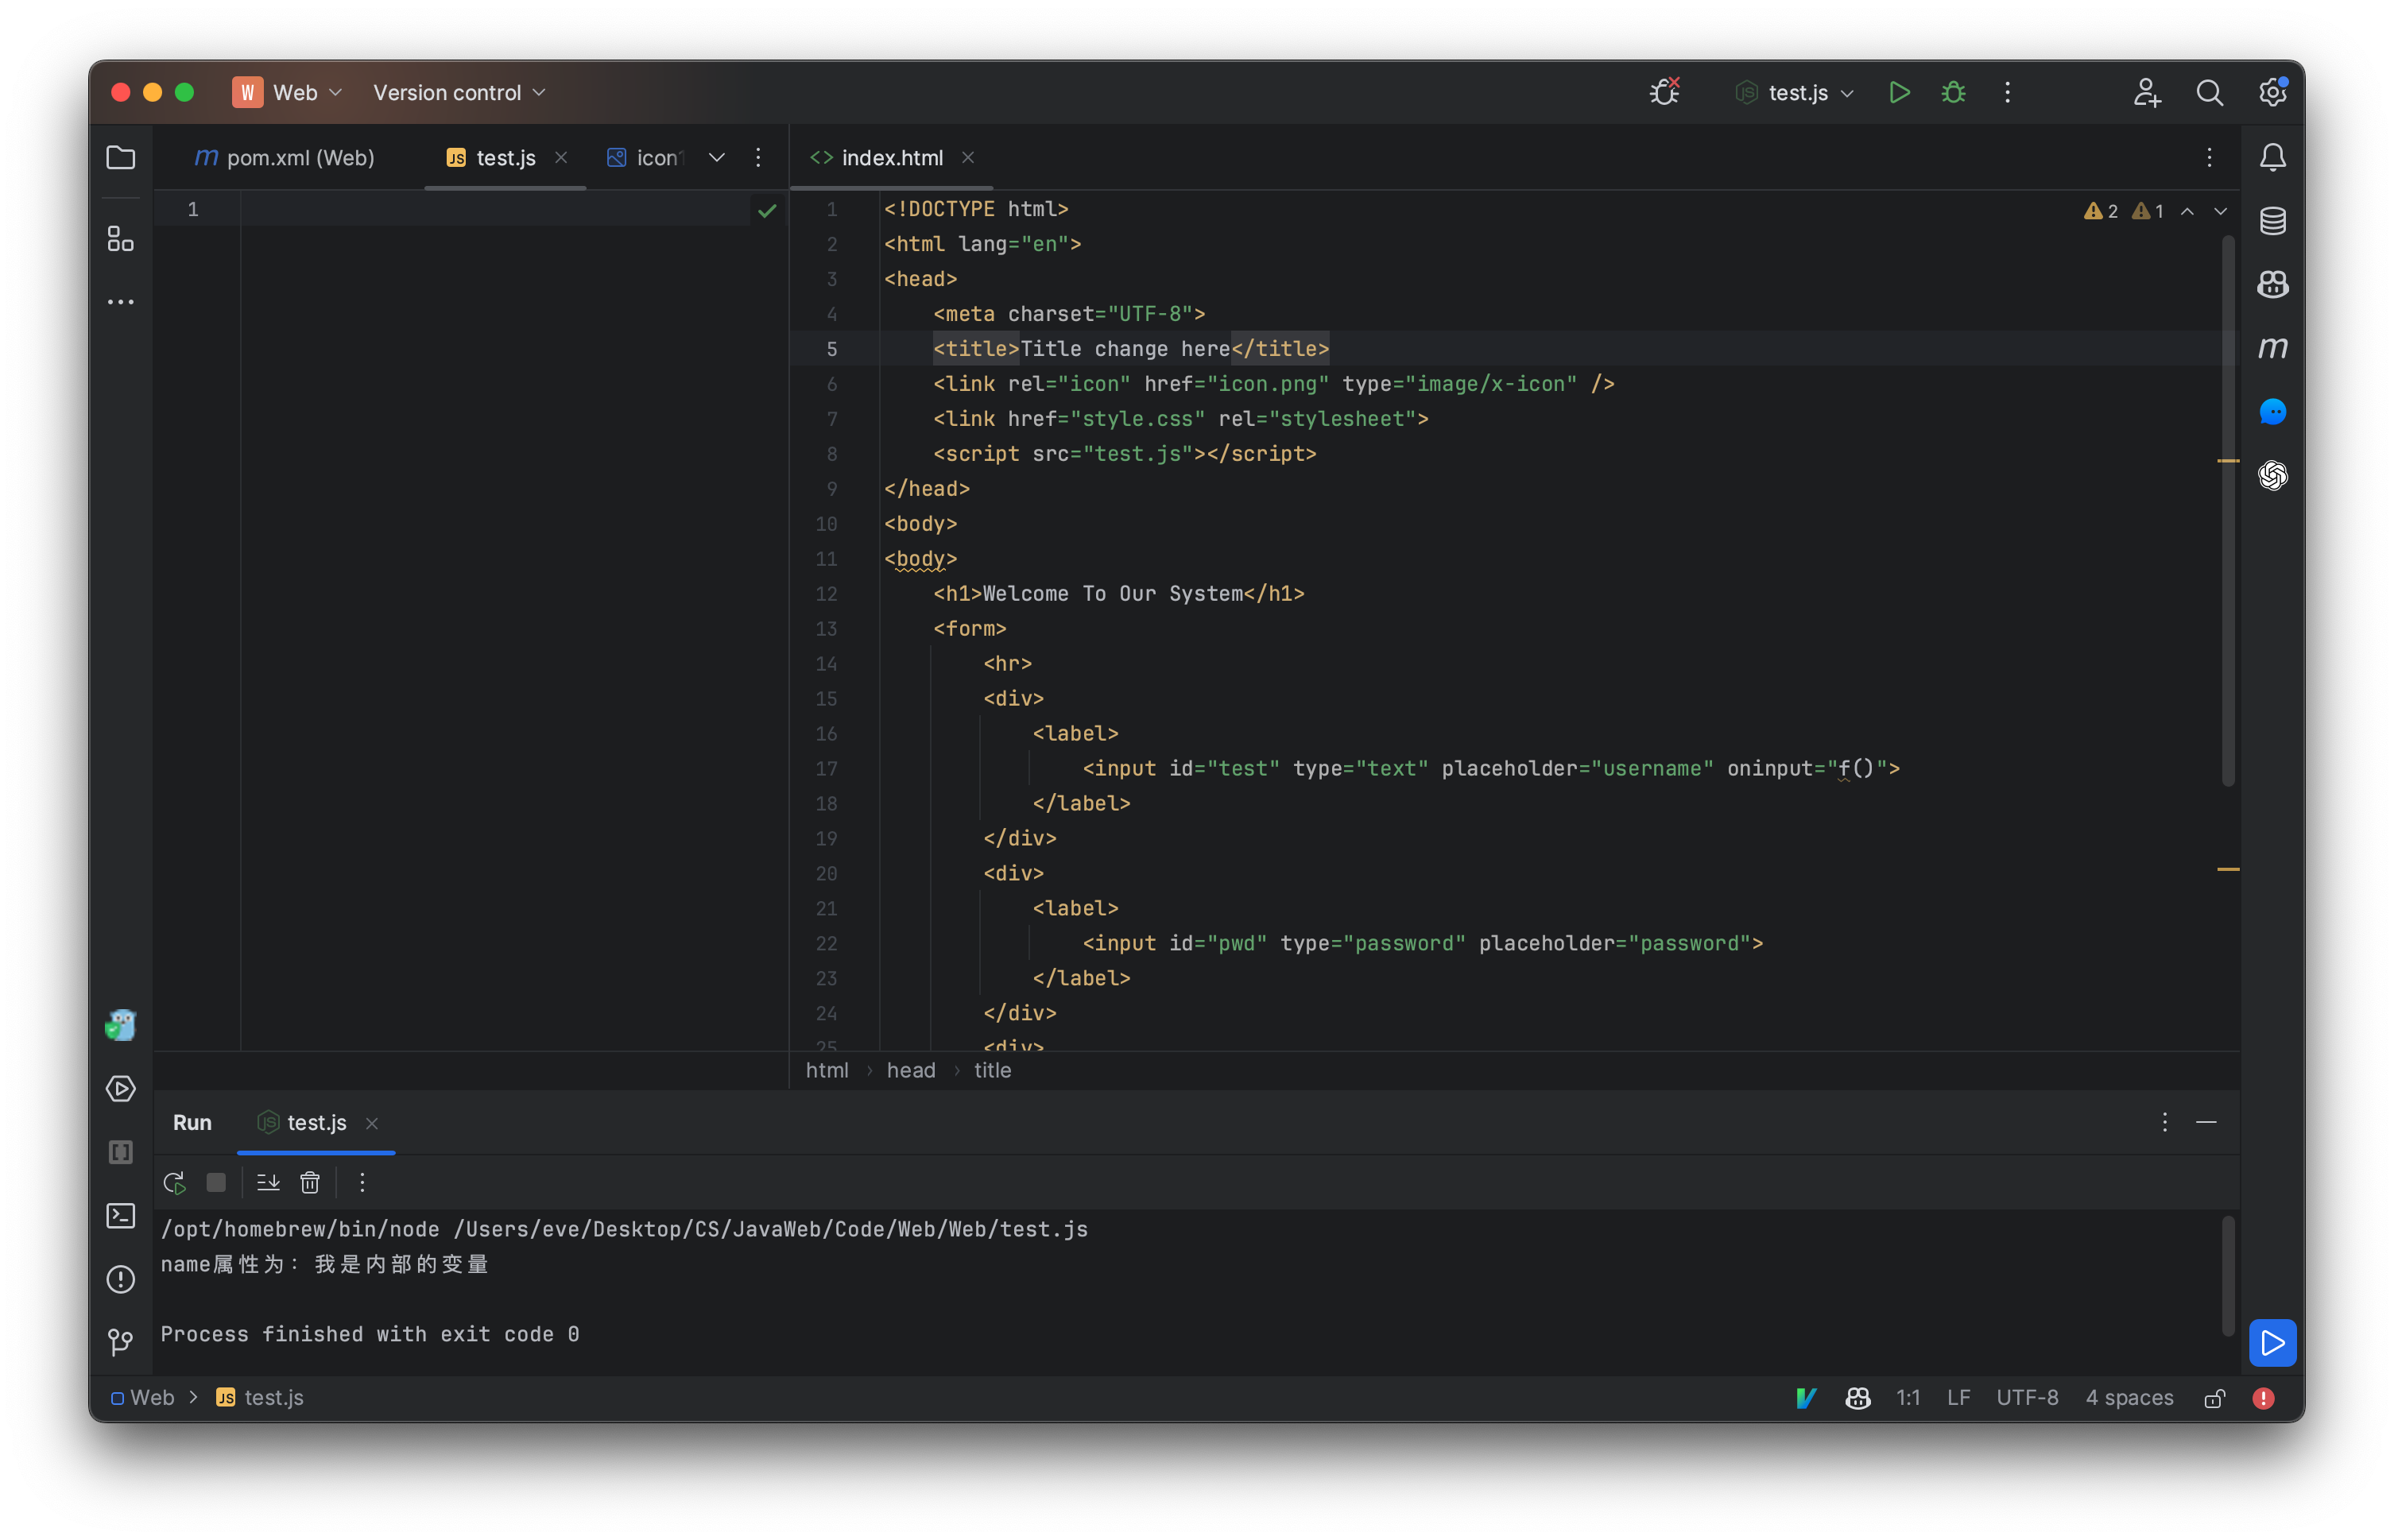Image resolution: width=2394 pixels, height=1540 pixels.
Task: Clear the Run console output with trash icon
Action: click(310, 1183)
